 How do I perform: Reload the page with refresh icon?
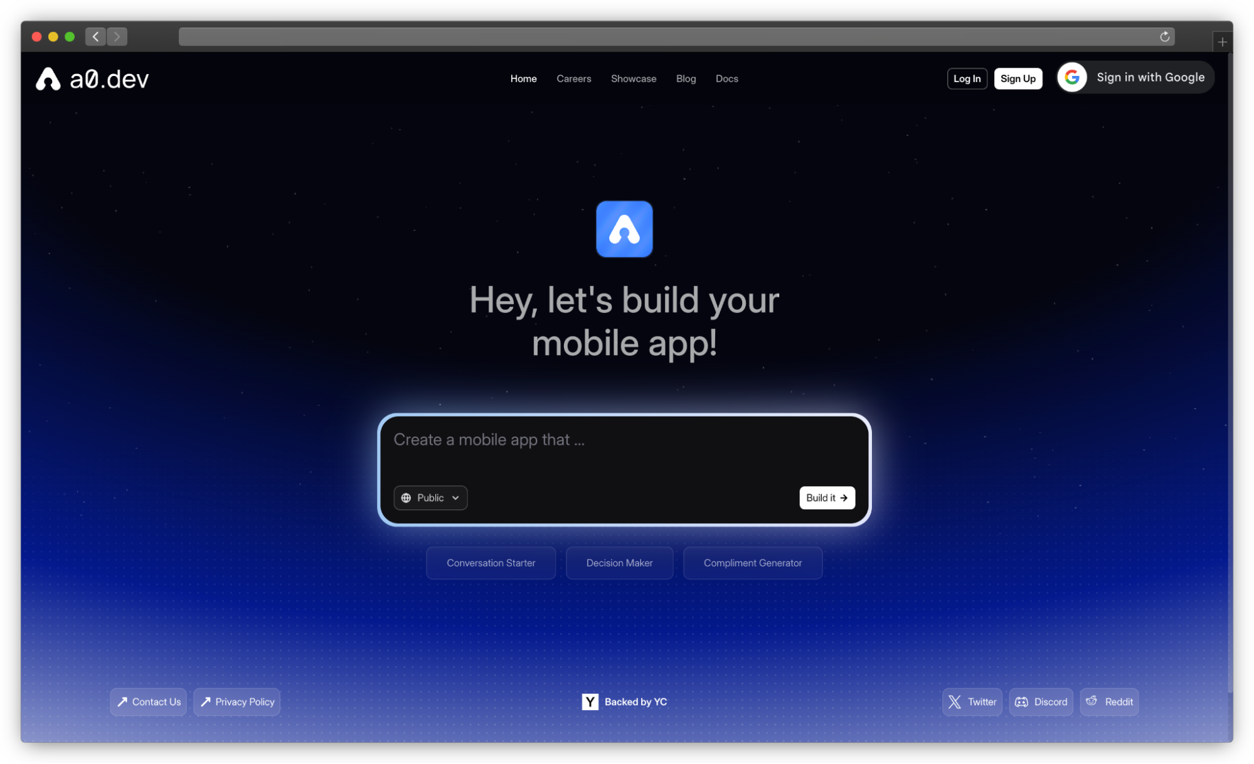pyautogui.click(x=1164, y=36)
